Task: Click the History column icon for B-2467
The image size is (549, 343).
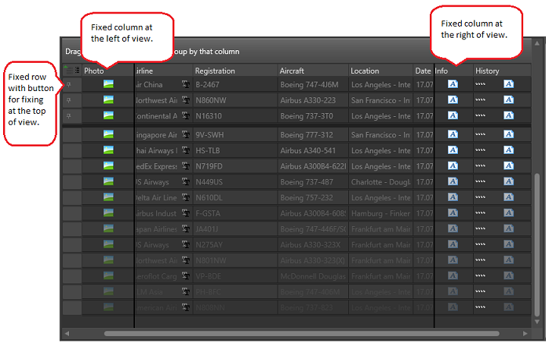Action: coord(509,84)
